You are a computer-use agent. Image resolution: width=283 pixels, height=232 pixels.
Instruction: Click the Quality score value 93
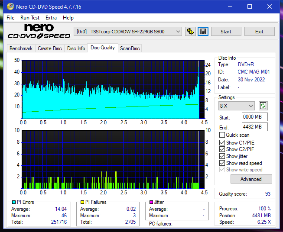268,194
